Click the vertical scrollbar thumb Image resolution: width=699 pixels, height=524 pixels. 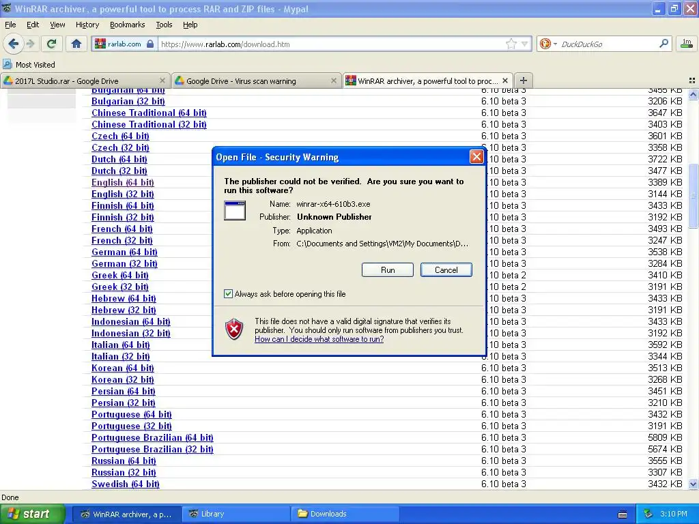(693, 195)
